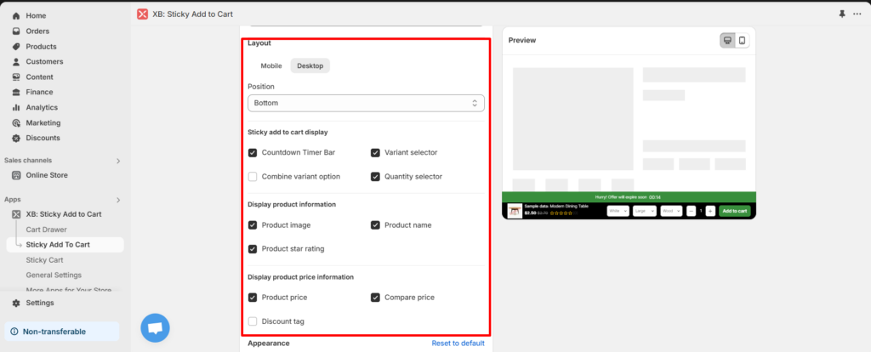Click Reset to default link
Image resolution: width=871 pixels, height=352 pixels.
(458, 343)
